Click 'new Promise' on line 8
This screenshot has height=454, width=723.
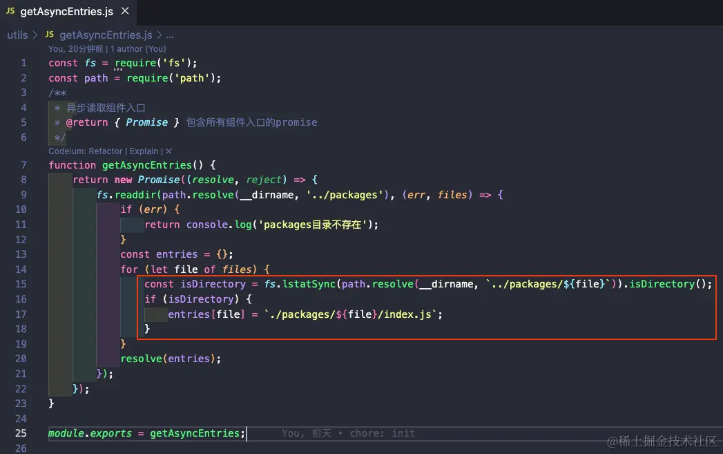[146, 180]
